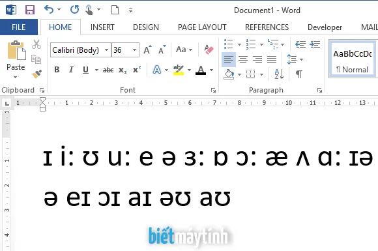Image resolution: width=378 pixels, height=251 pixels.
Task: Open Paragraph settings dialog launcher
Action: click(x=319, y=91)
